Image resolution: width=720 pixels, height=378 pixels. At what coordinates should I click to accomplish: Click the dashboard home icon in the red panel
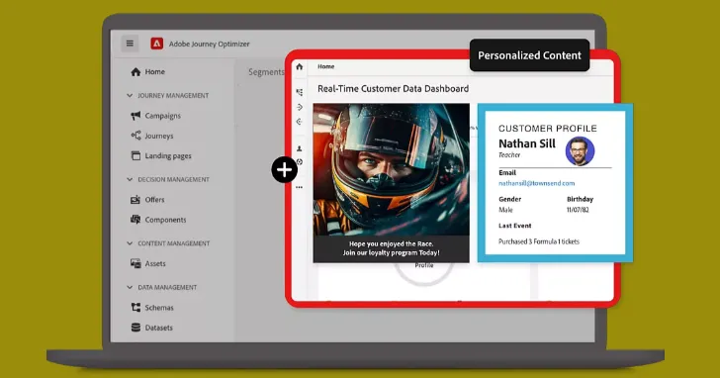tap(300, 66)
